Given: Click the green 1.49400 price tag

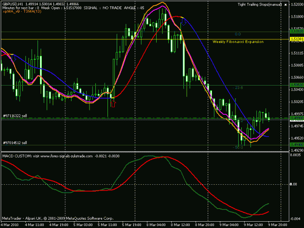Looking at the screenshot, I should pos(297,145).
